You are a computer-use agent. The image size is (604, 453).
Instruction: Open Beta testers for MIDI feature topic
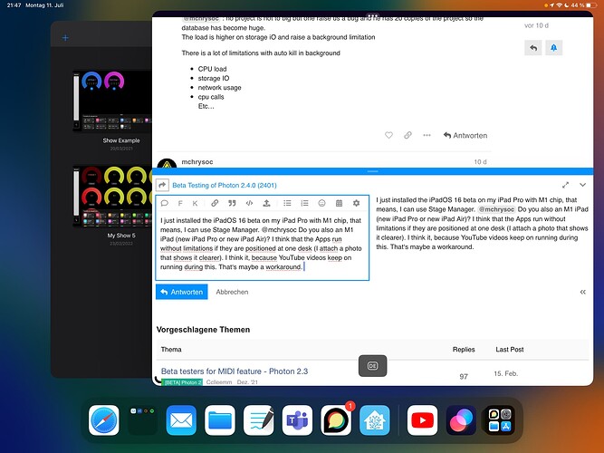tap(235, 371)
